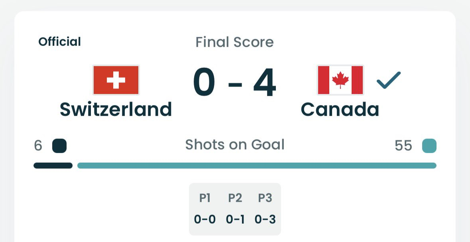Click the dark Switzerland shots bar segment
470x242 pixels.
(x=53, y=165)
